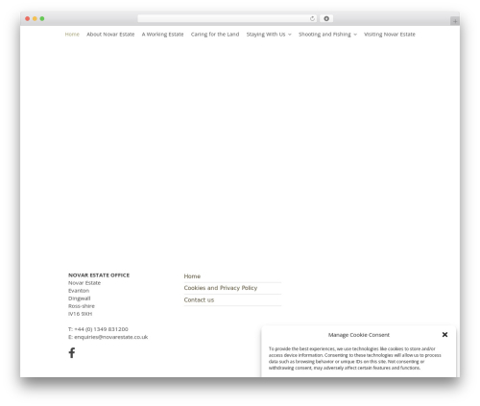
Task: Open the Facebook icon link
Action: click(x=72, y=352)
